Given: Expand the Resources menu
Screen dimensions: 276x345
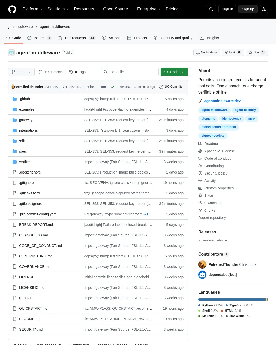Looking at the screenshot, I should pyautogui.click(x=86, y=9).
